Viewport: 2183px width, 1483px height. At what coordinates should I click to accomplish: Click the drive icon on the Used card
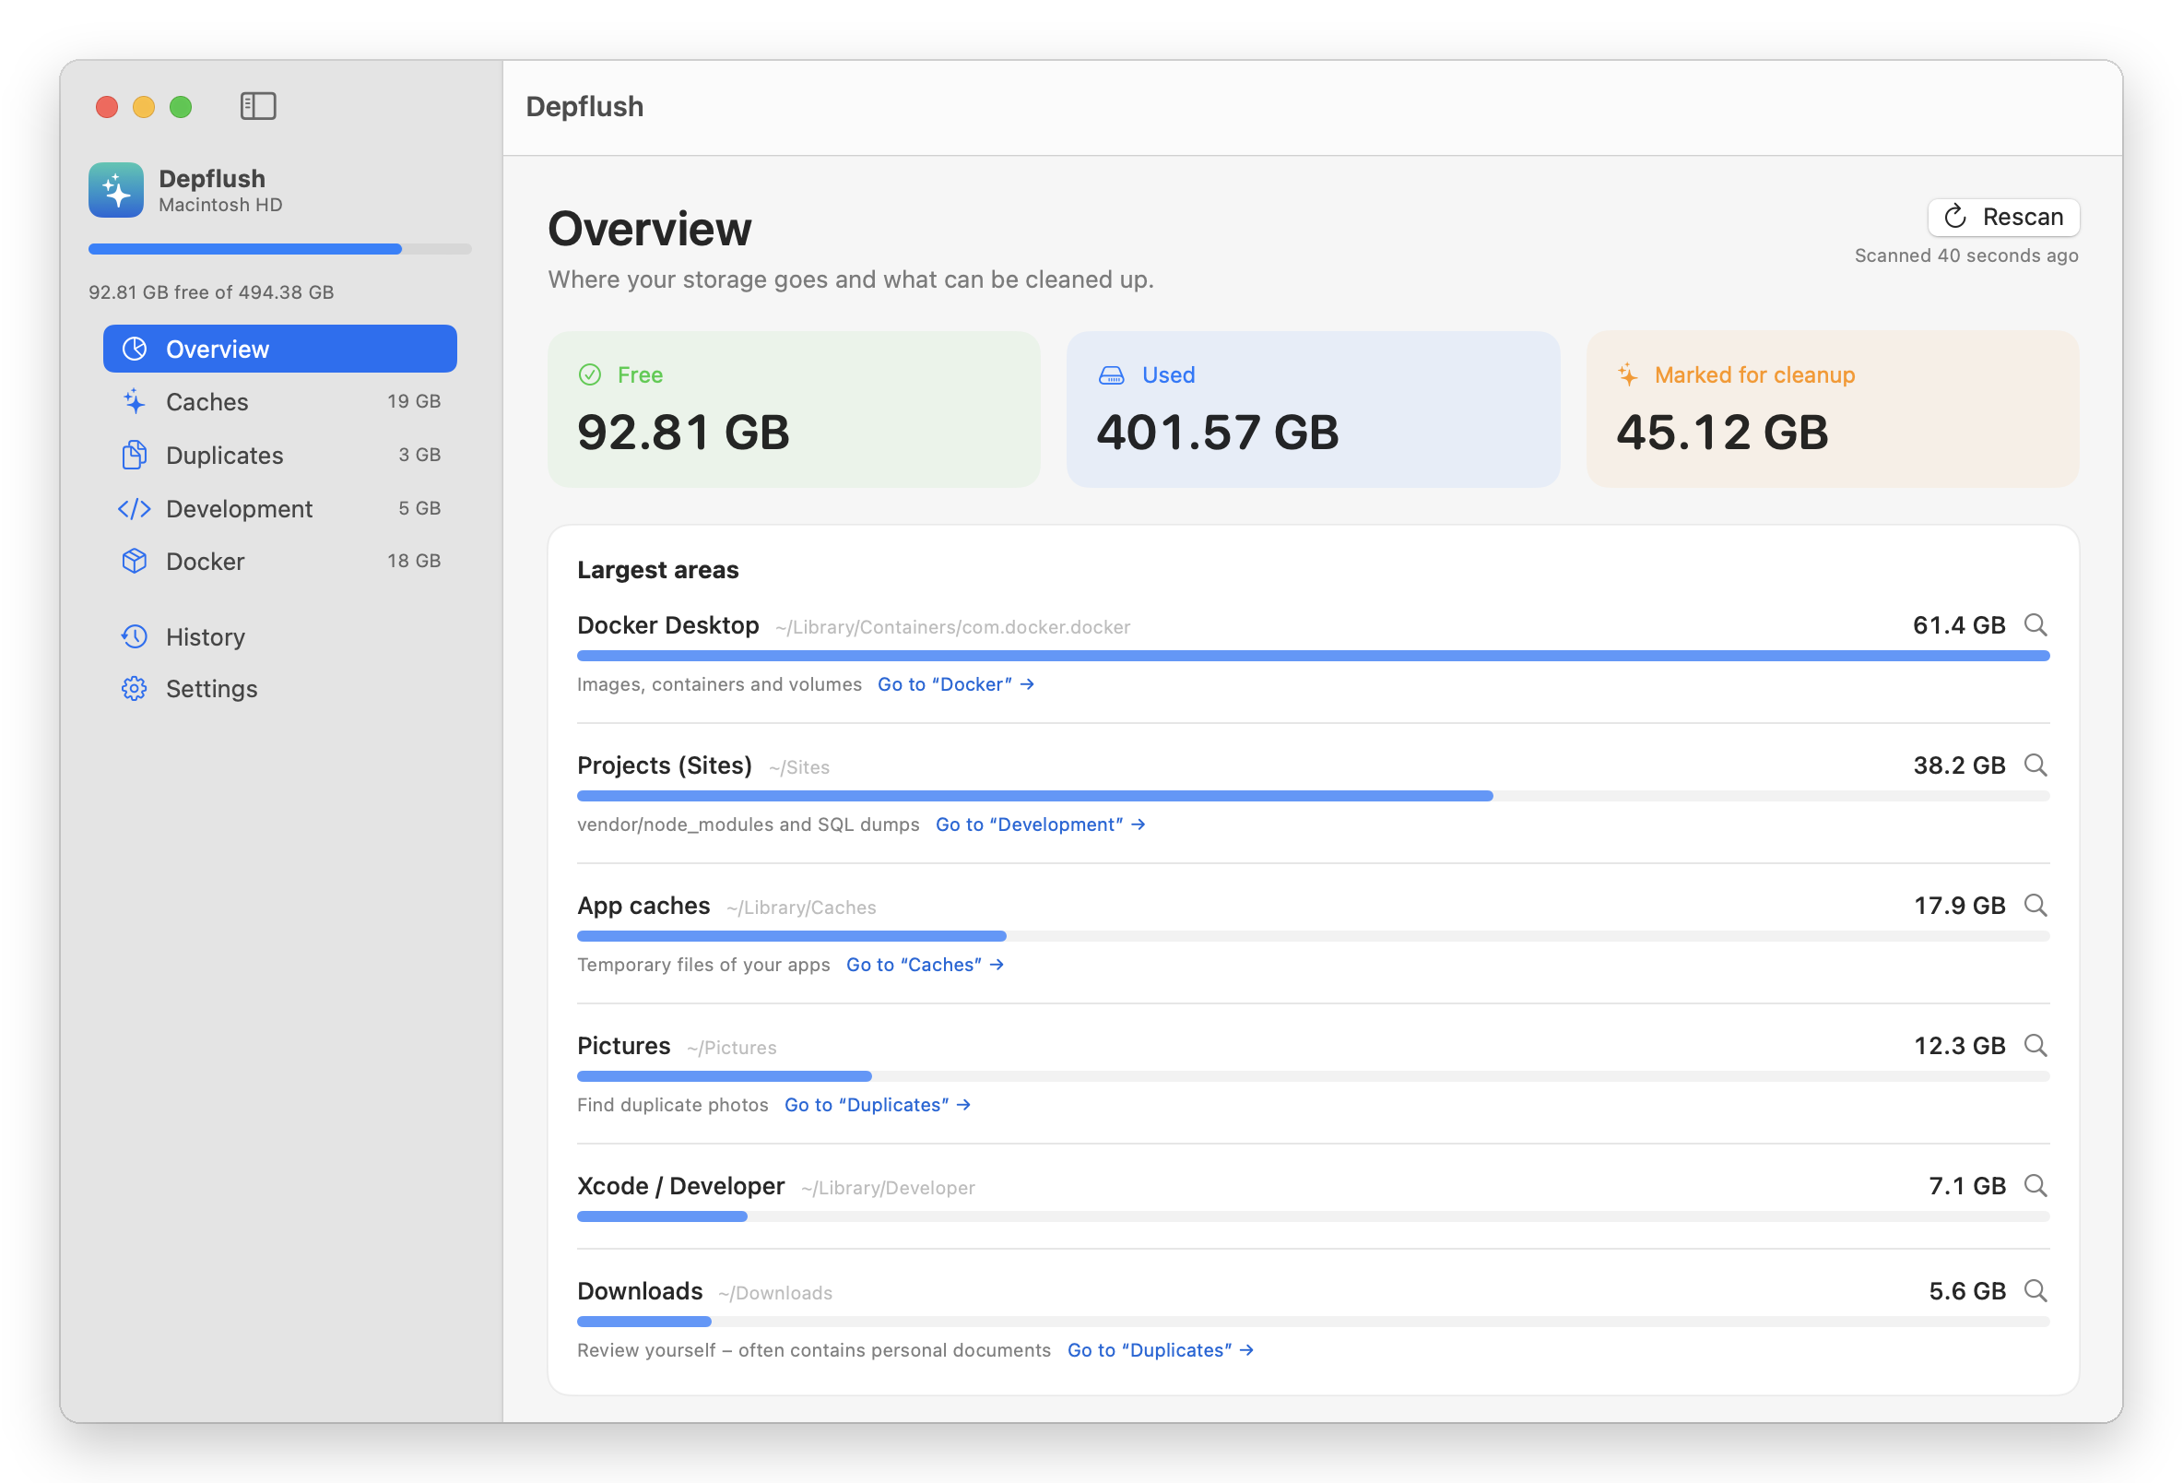click(x=1111, y=375)
